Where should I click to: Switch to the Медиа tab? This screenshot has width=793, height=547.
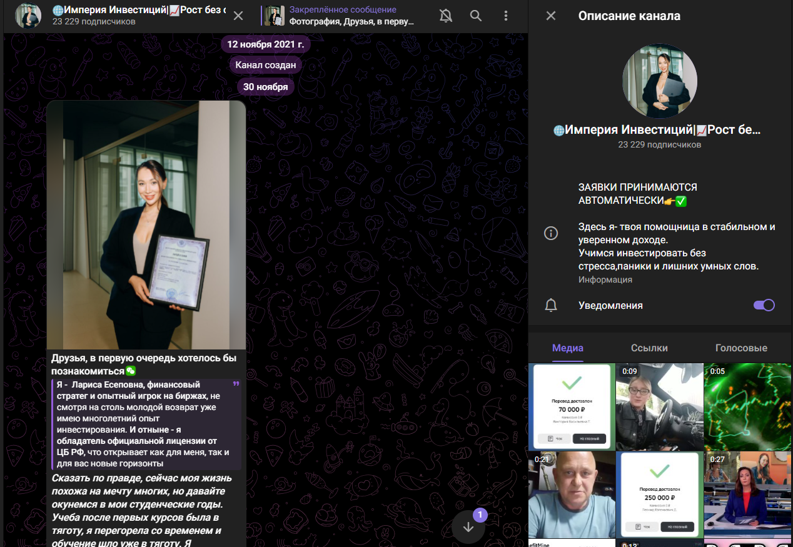(568, 348)
